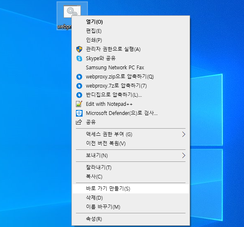The width and height of the screenshot is (244, 227).
Task: Click the Bandizip icon beside webproxy.zip으로 압축하기
Action: coord(79,77)
